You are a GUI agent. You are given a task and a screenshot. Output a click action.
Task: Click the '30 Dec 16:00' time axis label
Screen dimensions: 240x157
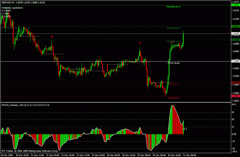coord(174,155)
